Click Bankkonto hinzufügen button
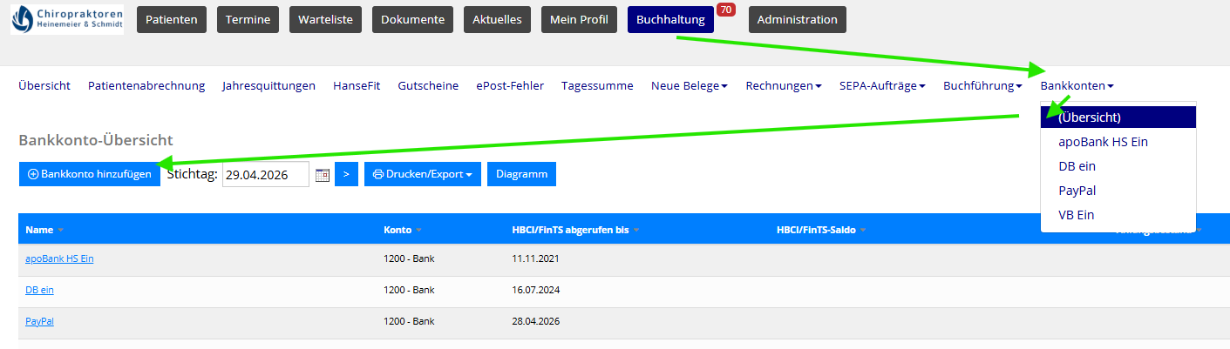This screenshot has height=349, width=1230. coord(90,174)
